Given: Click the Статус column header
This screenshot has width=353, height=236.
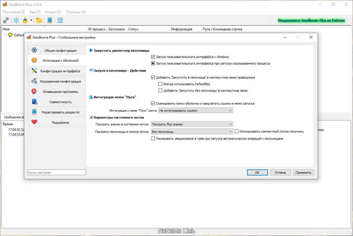Looking at the screenshot, I should pyautogui.click(x=149, y=29).
